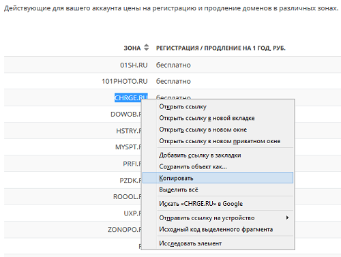This screenshot has width=341, height=257.
Task: Click 'РЕГИСТРАЦИЯ / ПРОДЛЕНИЕ НА 1 ГОД' column header
Action: [x=220, y=48]
